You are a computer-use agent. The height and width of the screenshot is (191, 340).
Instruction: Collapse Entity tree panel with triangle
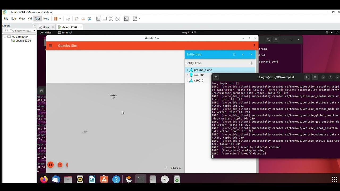tap(243, 54)
